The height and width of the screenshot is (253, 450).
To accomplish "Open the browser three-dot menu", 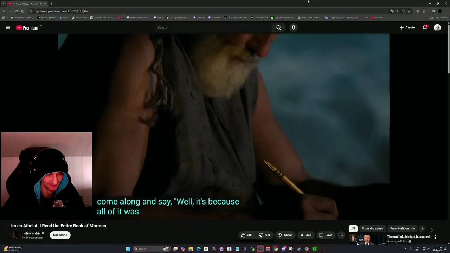I will pos(446,11).
